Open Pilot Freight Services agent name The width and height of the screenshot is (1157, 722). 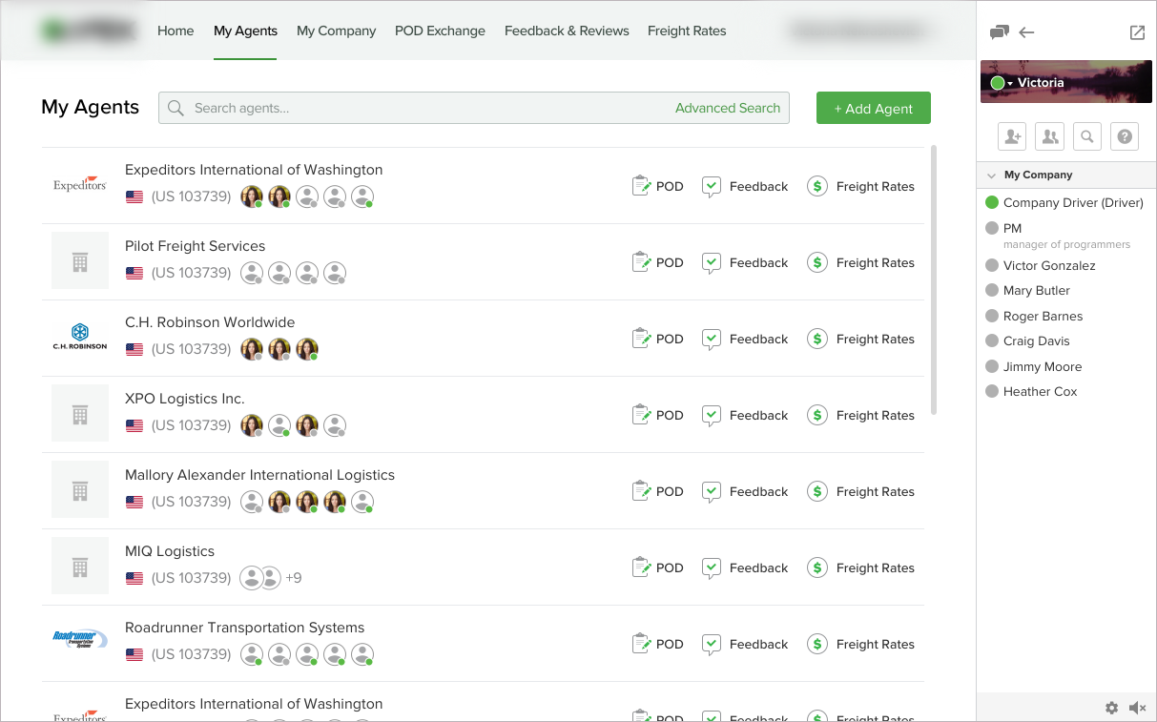(x=196, y=246)
